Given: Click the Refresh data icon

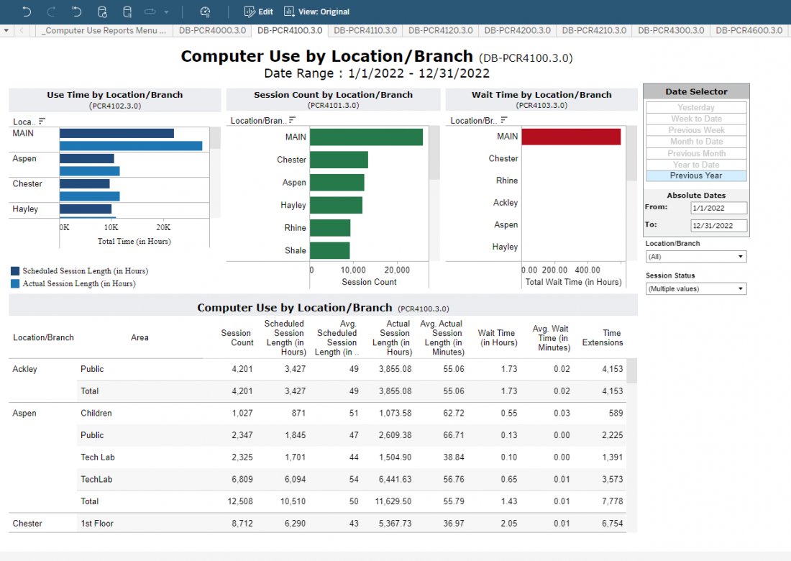Looking at the screenshot, I should (x=102, y=12).
